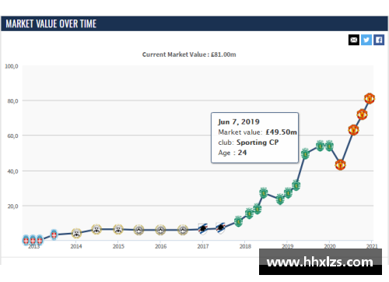Select first Novara crest at chart start
The image size is (389, 282).
coord(26,240)
